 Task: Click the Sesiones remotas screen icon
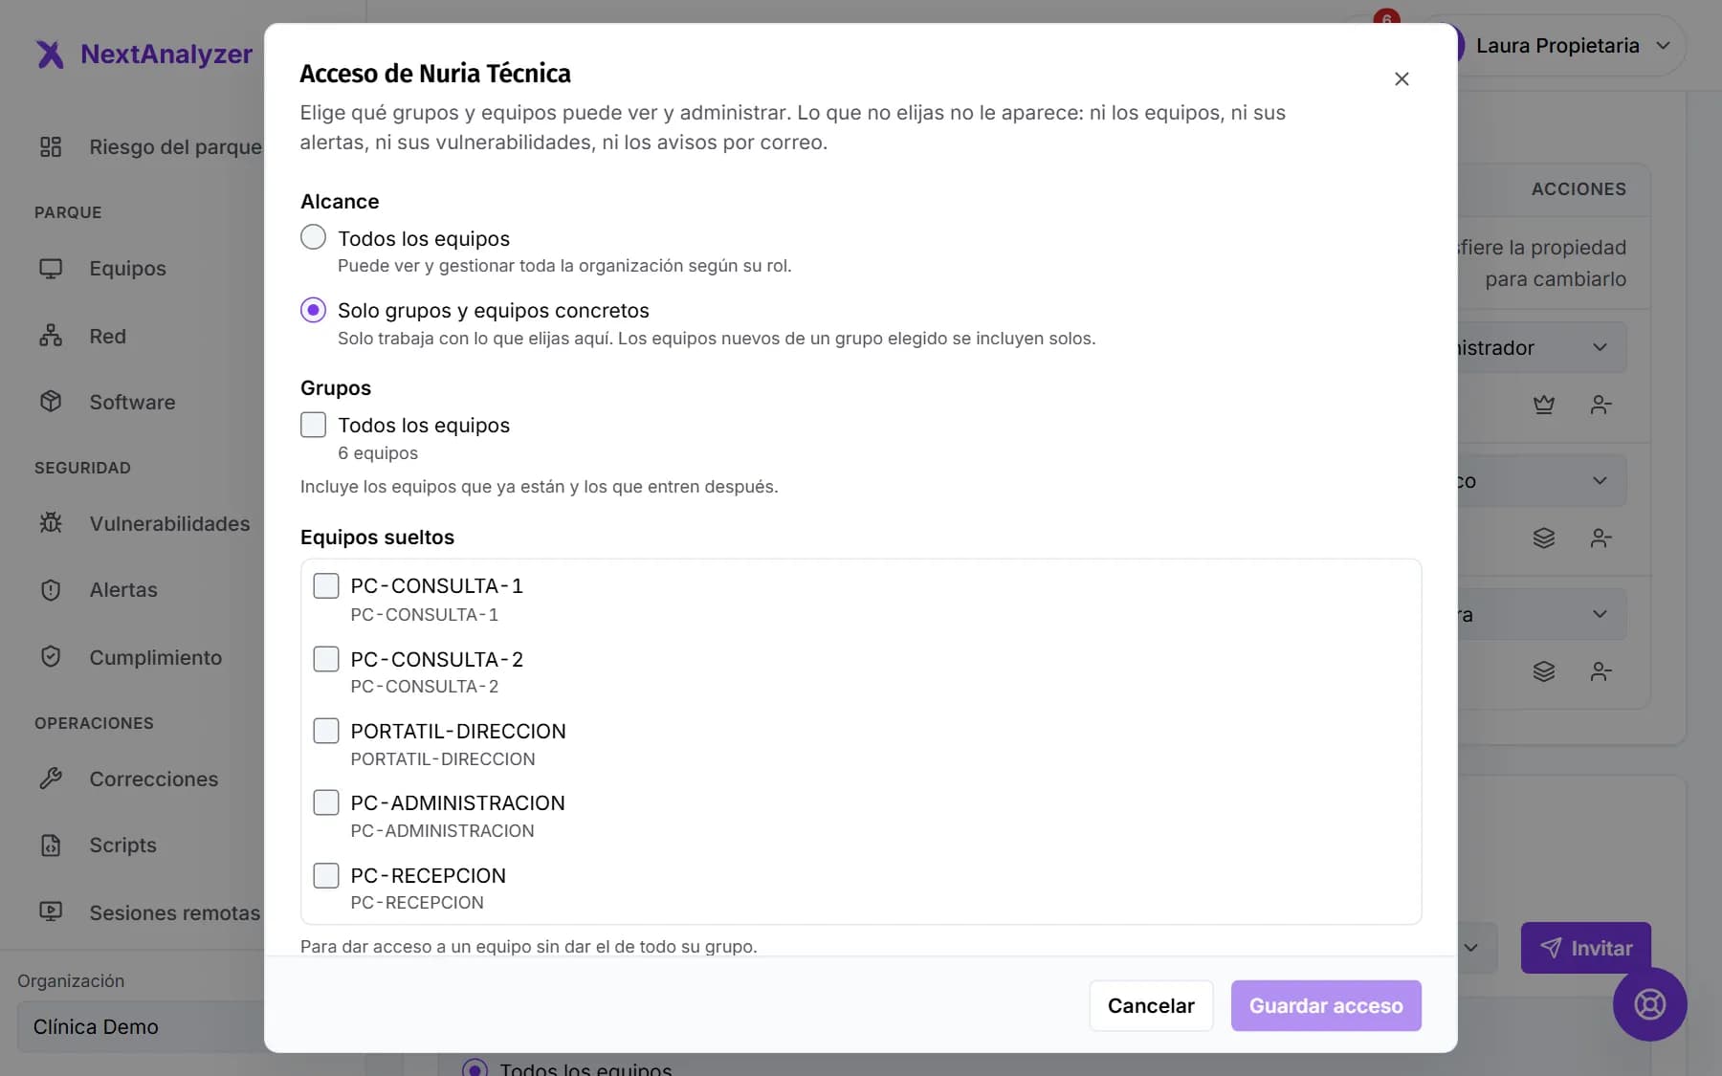point(51,912)
